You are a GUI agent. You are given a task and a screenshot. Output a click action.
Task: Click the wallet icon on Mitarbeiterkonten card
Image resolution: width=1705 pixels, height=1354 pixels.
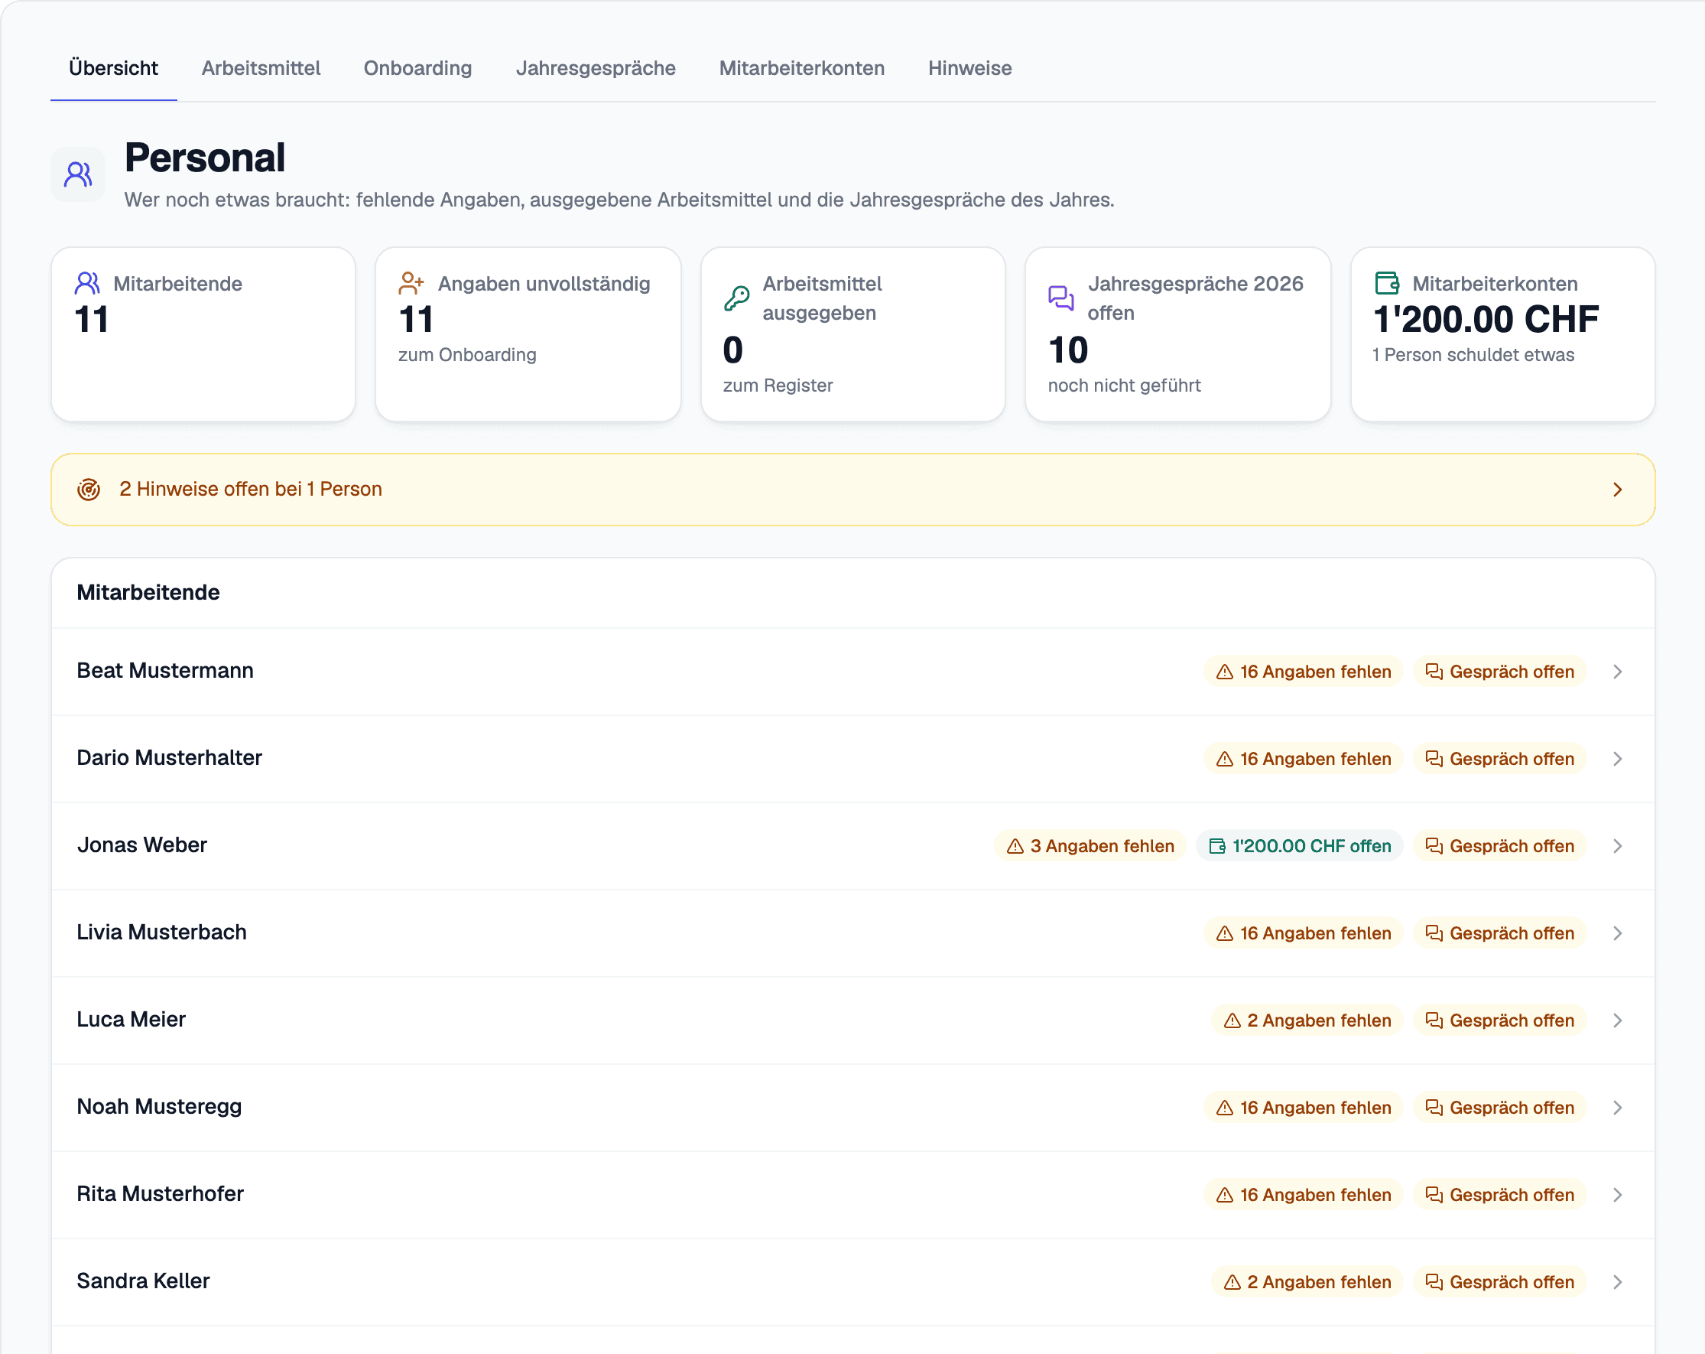click(x=1387, y=283)
